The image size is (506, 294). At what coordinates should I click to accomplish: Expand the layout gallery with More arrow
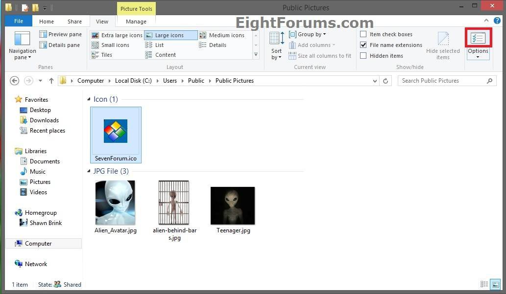tap(256, 55)
